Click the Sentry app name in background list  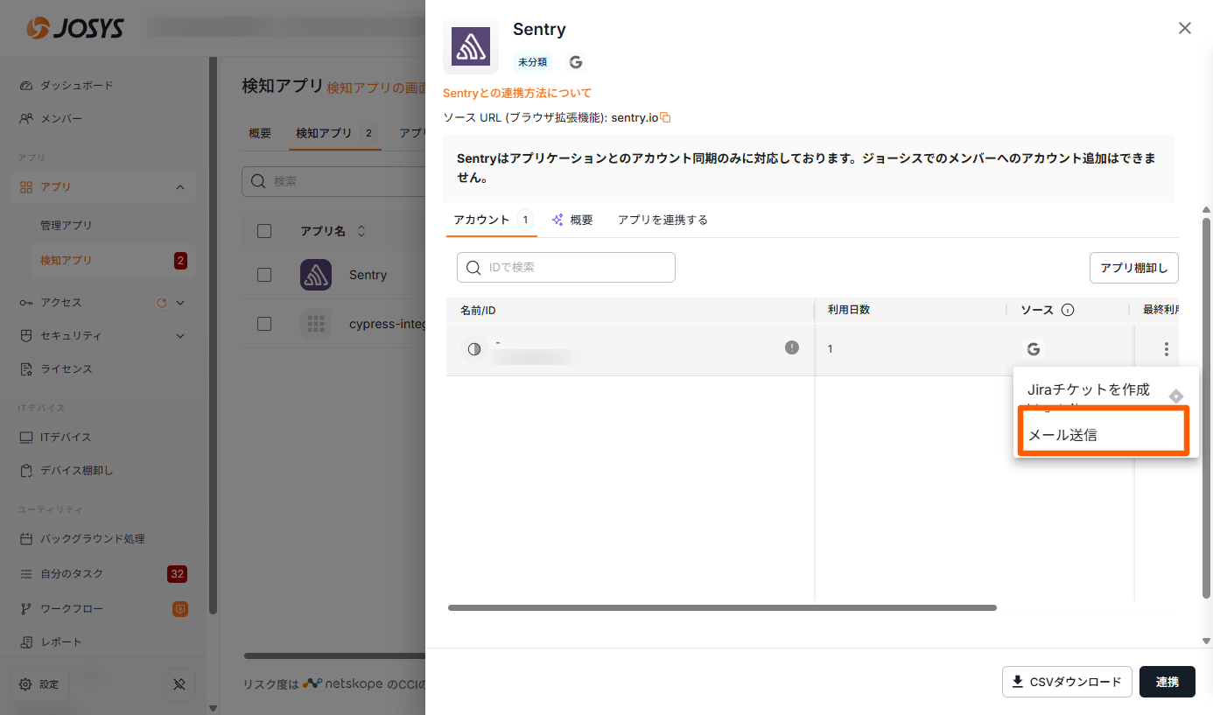point(368,275)
